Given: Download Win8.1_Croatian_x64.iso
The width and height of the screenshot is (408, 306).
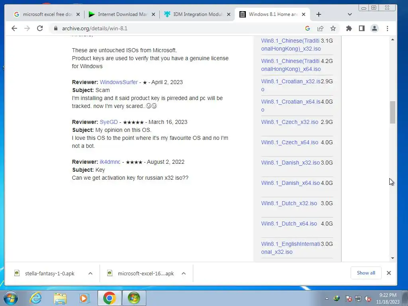Looking at the screenshot, I should 290,106.
